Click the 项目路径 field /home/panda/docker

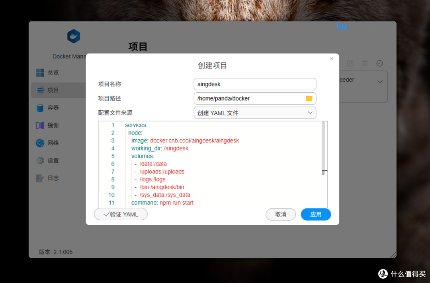255,98
